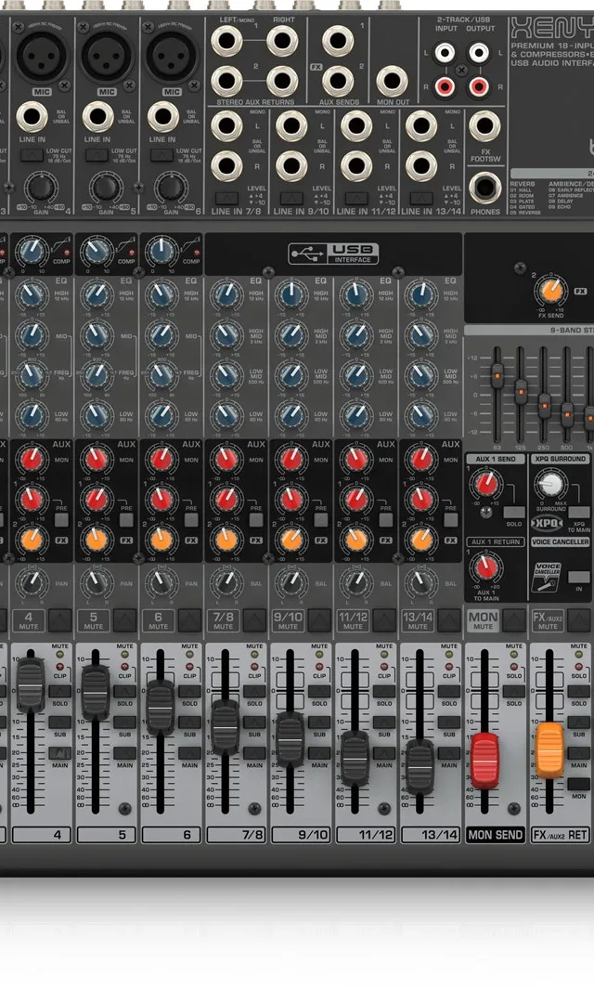Click the channel 9/10 fader
Viewport: 594px width, 1003px height.
[x=291, y=739]
